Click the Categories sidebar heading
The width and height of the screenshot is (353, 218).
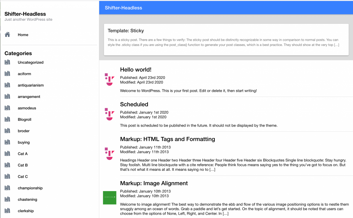point(18,53)
